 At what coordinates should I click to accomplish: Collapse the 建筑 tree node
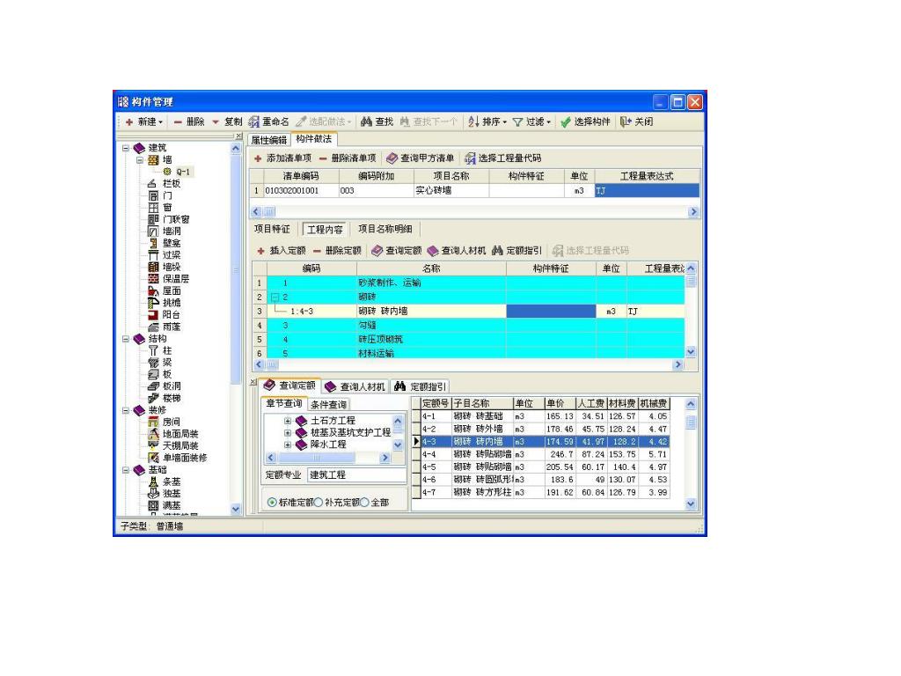click(126, 148)
